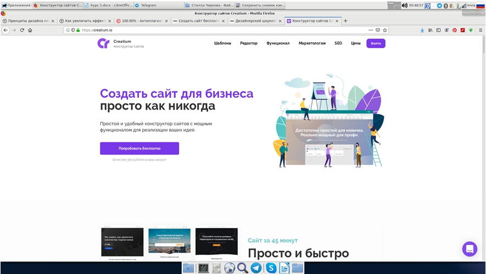Image resolution: width=486 pixels, height=274 pixels.
Task: Click the Creatium logo in the header
Action: [x=103, y=43]
